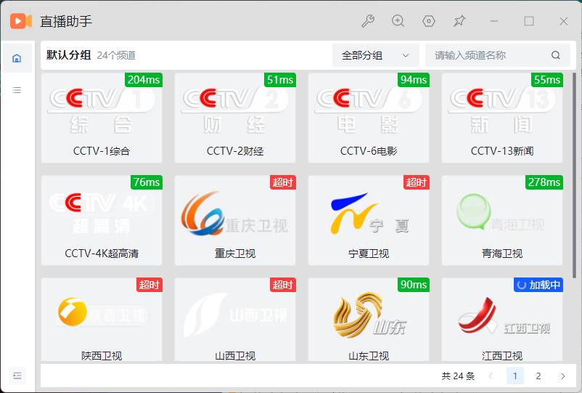Select the home icon in the sidebar

17,58
